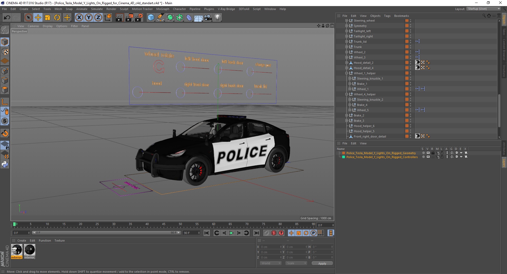Click the X position input field
This screenshot has width=507, height=274.
pos(271,247)
